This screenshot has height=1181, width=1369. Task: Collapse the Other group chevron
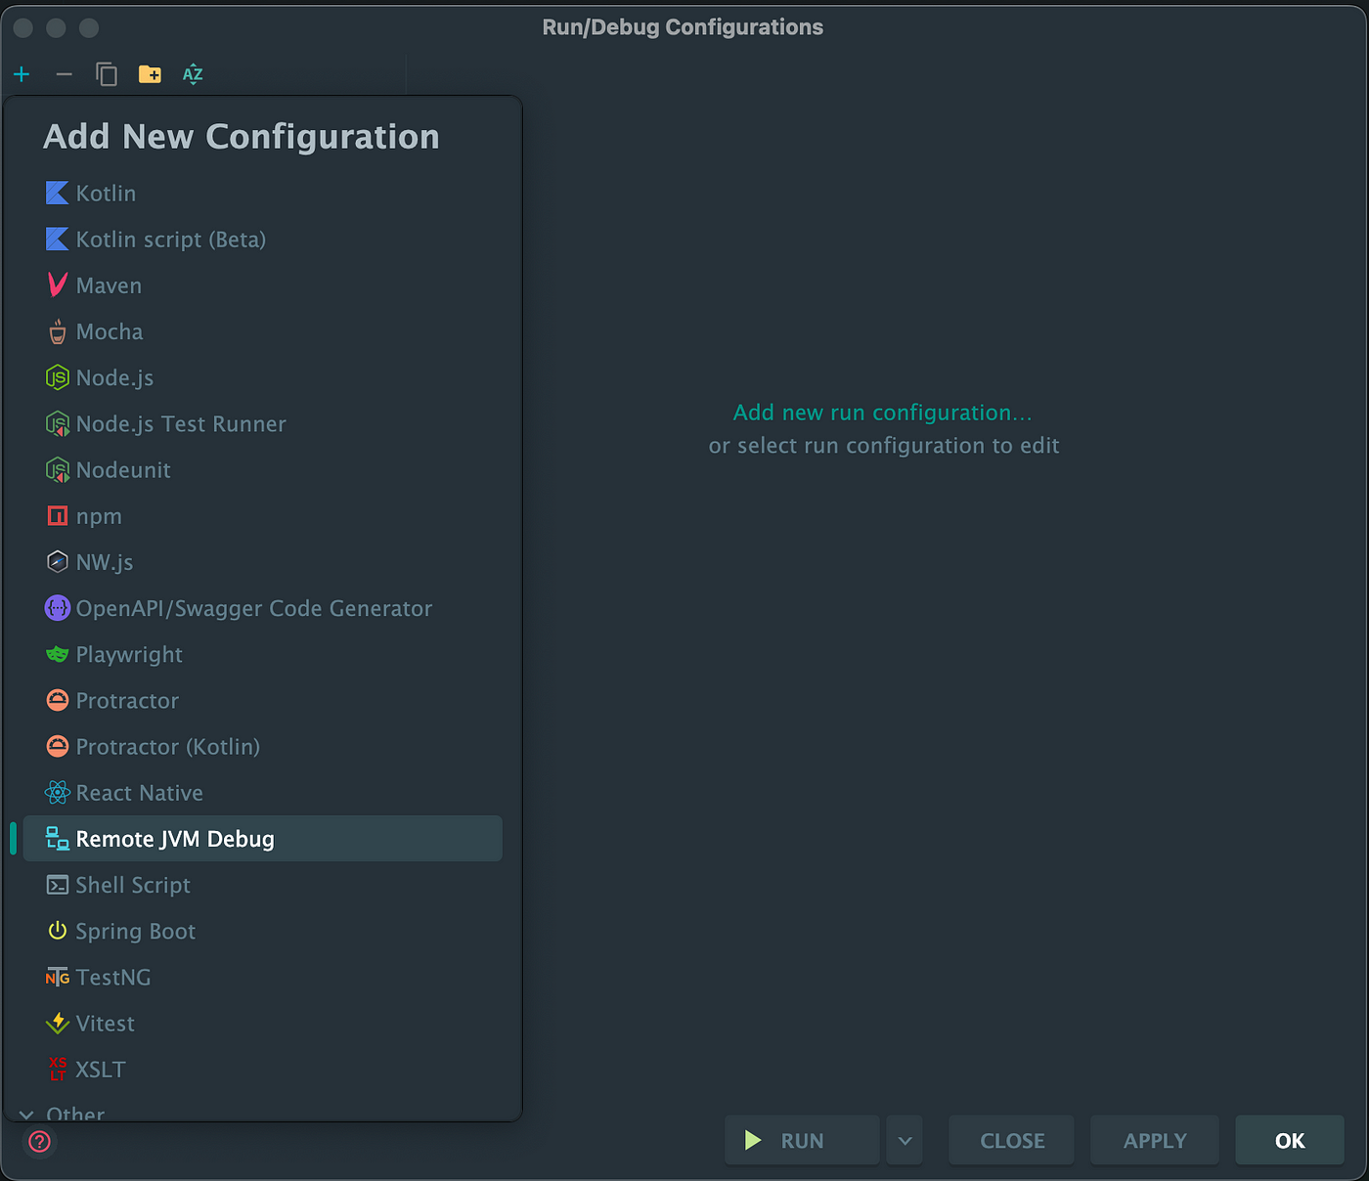[26, 1115]
